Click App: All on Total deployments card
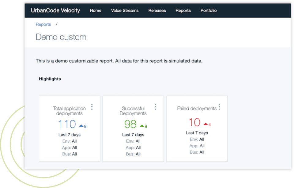This screenshot has width=294, height=188. pyautogui.click(x=70, y=148)
